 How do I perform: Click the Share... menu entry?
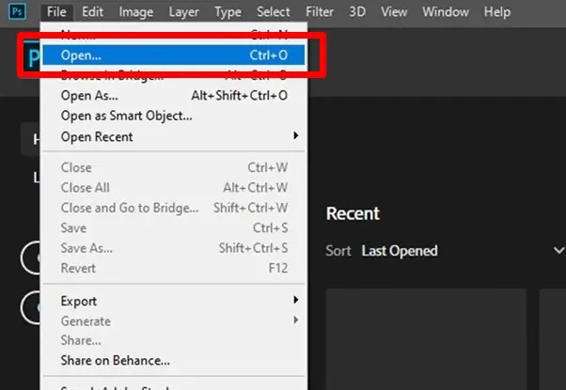pos(174,340)
